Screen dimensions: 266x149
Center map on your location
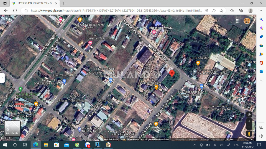(x=249, y=115)
